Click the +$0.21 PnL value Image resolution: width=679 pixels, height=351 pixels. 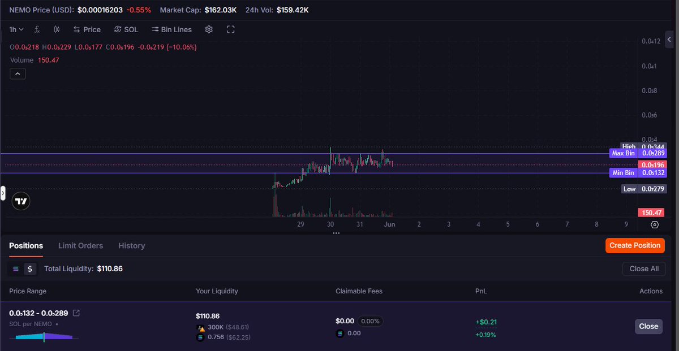(486, 322)
